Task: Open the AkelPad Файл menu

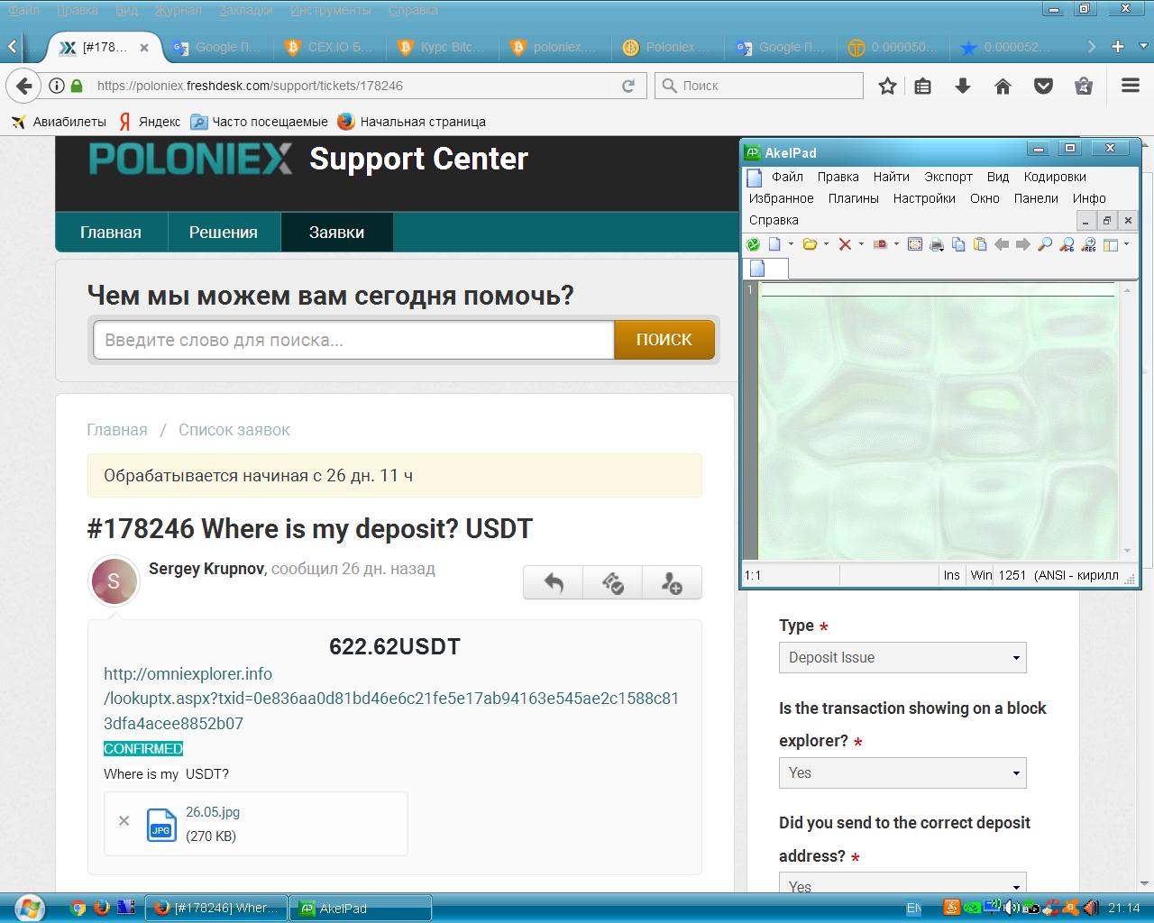Action: tap(787, 177)
